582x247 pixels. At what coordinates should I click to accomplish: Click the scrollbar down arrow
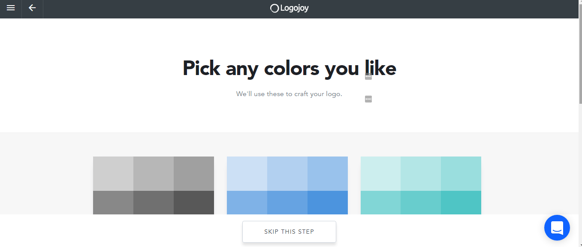580,244
